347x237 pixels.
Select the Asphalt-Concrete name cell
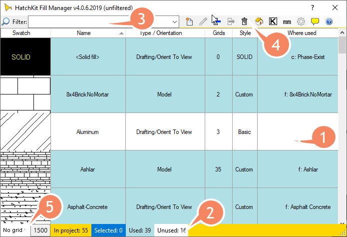pos(88,206)
